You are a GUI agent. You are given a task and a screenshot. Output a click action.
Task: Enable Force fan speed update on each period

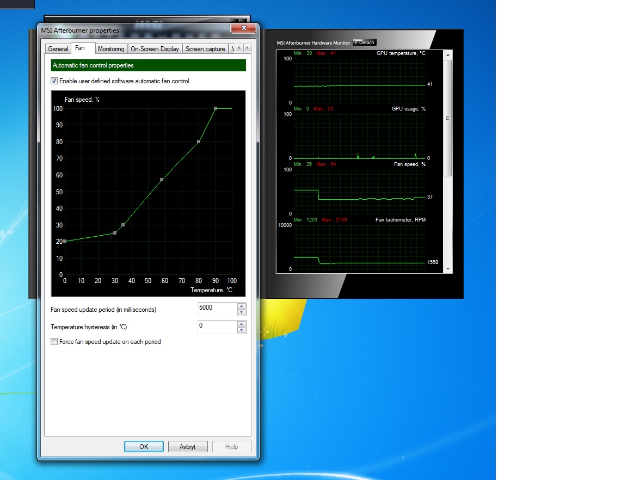pyautogui.click(x=54, y=342)
